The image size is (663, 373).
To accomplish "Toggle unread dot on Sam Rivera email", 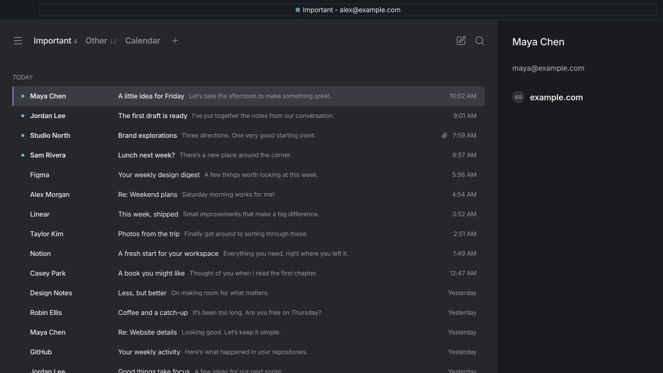I will 23,155.
